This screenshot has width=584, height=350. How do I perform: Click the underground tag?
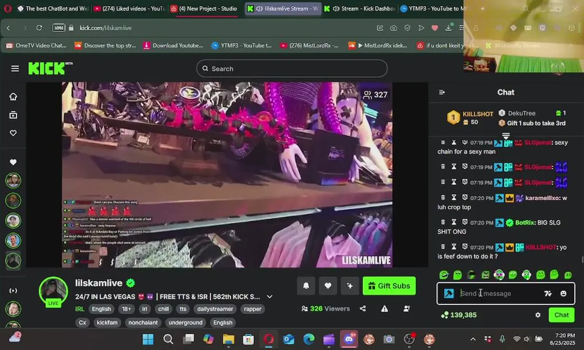point(185,322)
